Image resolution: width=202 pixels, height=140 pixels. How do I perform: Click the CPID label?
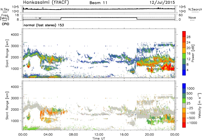click(6, 24)
